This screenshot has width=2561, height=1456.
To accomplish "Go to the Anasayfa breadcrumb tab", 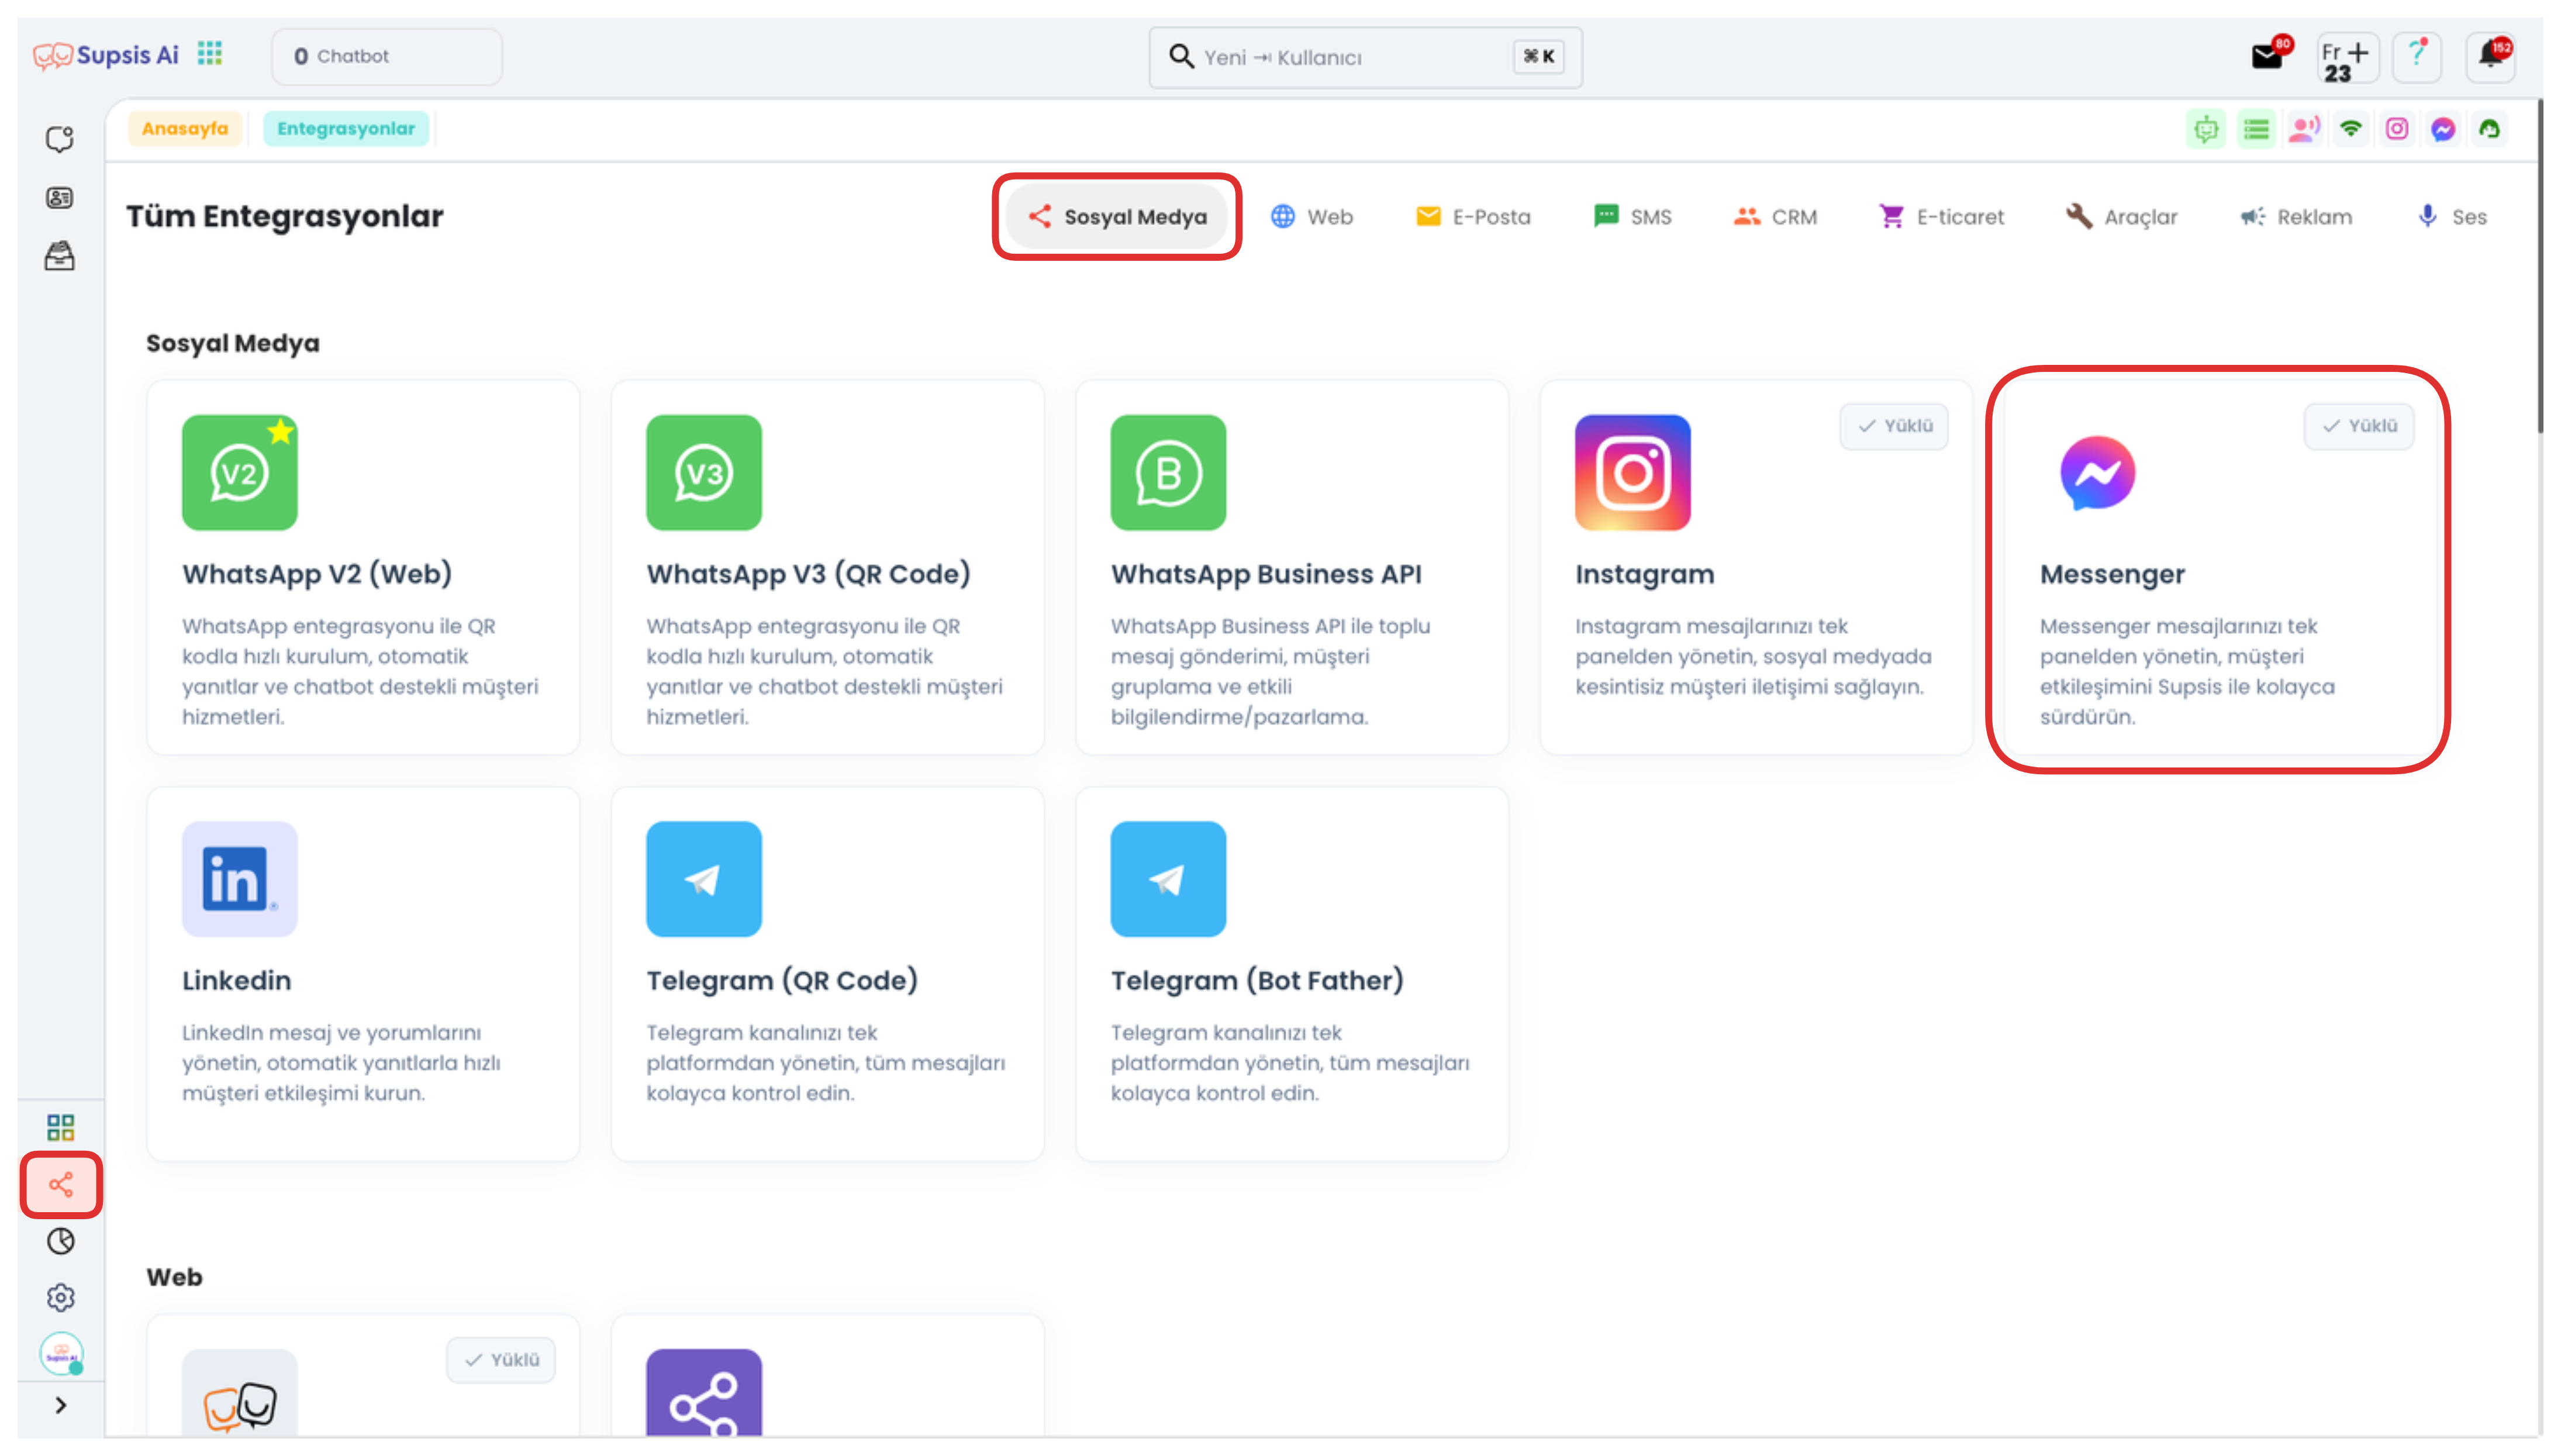I will [185, 129].
